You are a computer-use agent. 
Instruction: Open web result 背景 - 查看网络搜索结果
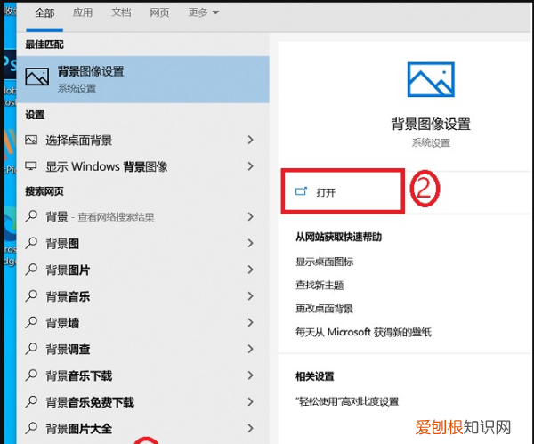142,217
